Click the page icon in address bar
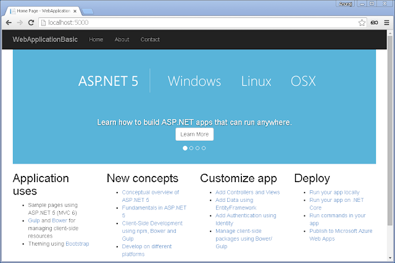 [x=43, y=23]
